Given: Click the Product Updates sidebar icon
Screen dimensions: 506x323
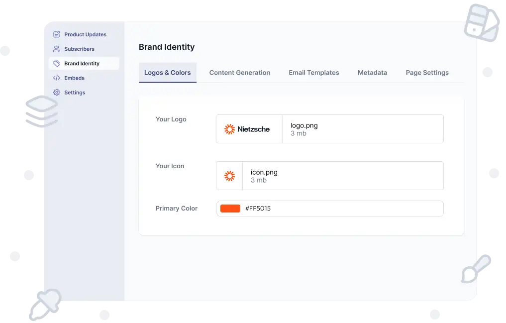Looking at the screenshot, I should pyautogui.click(x=56, y=34).
